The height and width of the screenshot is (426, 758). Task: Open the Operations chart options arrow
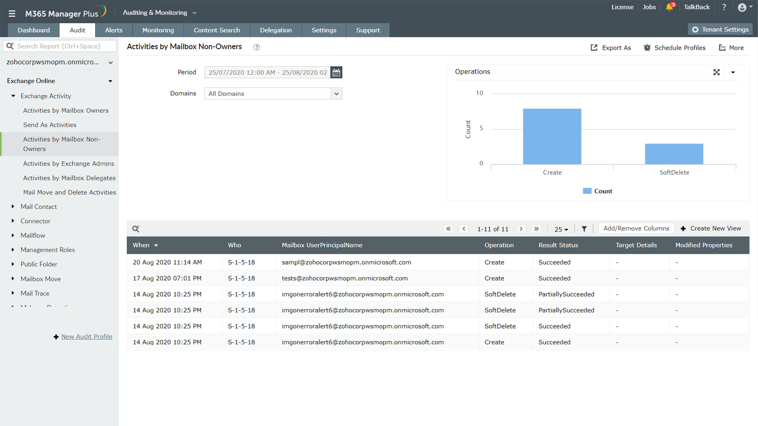733,73
